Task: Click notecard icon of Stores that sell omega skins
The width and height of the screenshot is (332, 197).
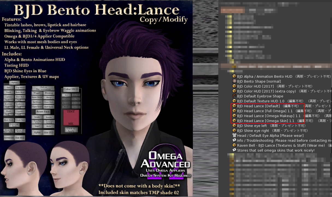Action: click(234, 150)
